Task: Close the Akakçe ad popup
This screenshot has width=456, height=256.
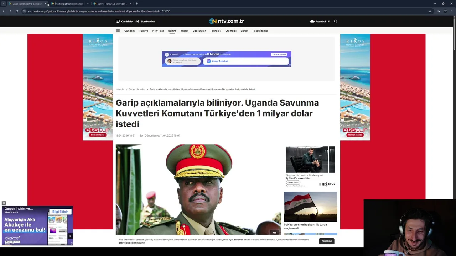Action: 4,203
